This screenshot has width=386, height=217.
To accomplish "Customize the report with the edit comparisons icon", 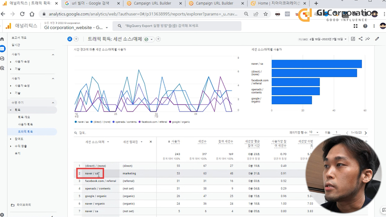I will pyautogui.click(x=353, y=39).
